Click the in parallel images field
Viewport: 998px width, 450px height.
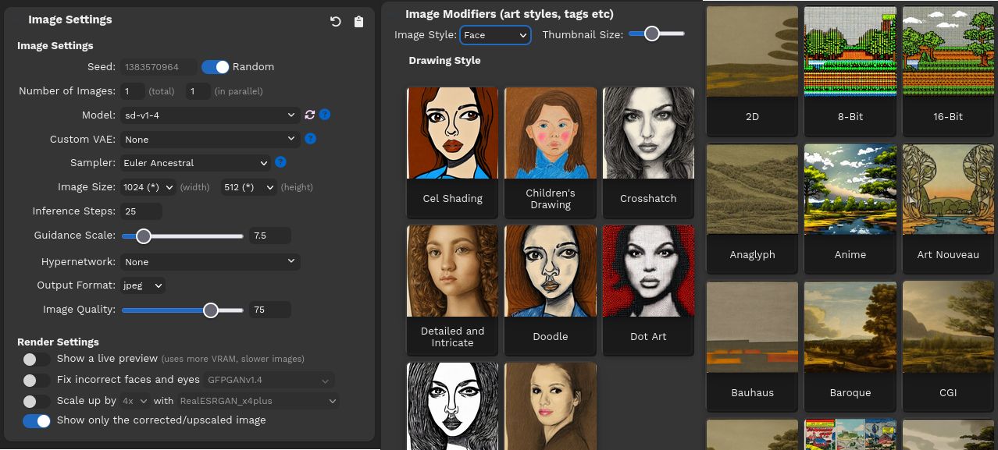pyautogui.click(x=198, y=91)
